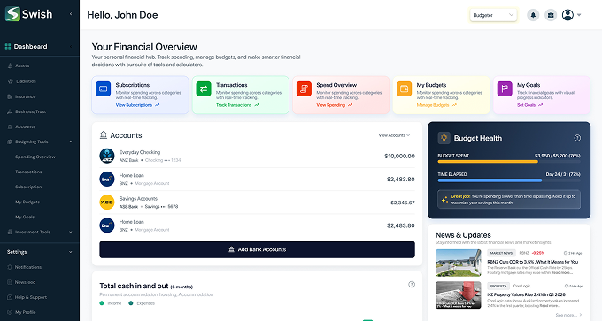Click the purple My Goals flag icon
Screen dimensions: 602x321
(x=505, y=88)
